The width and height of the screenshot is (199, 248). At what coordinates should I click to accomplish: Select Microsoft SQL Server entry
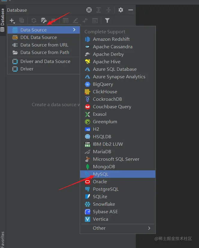coord(117,159)
